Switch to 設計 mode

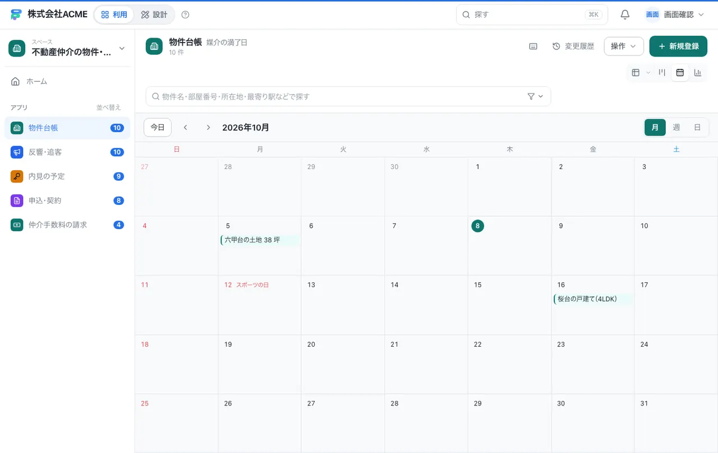point(154,15)
